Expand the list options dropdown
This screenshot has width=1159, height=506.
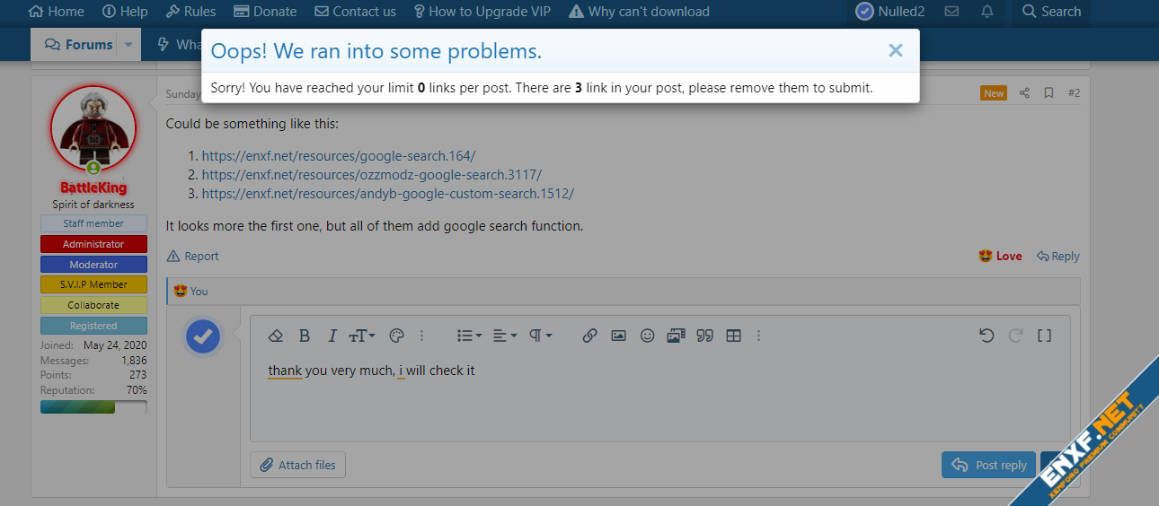click(x=469, y=336)
